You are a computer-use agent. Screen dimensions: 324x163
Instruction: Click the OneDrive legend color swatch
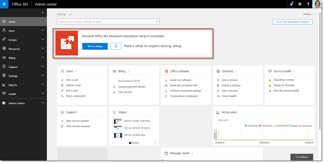(x=260, y=126)
